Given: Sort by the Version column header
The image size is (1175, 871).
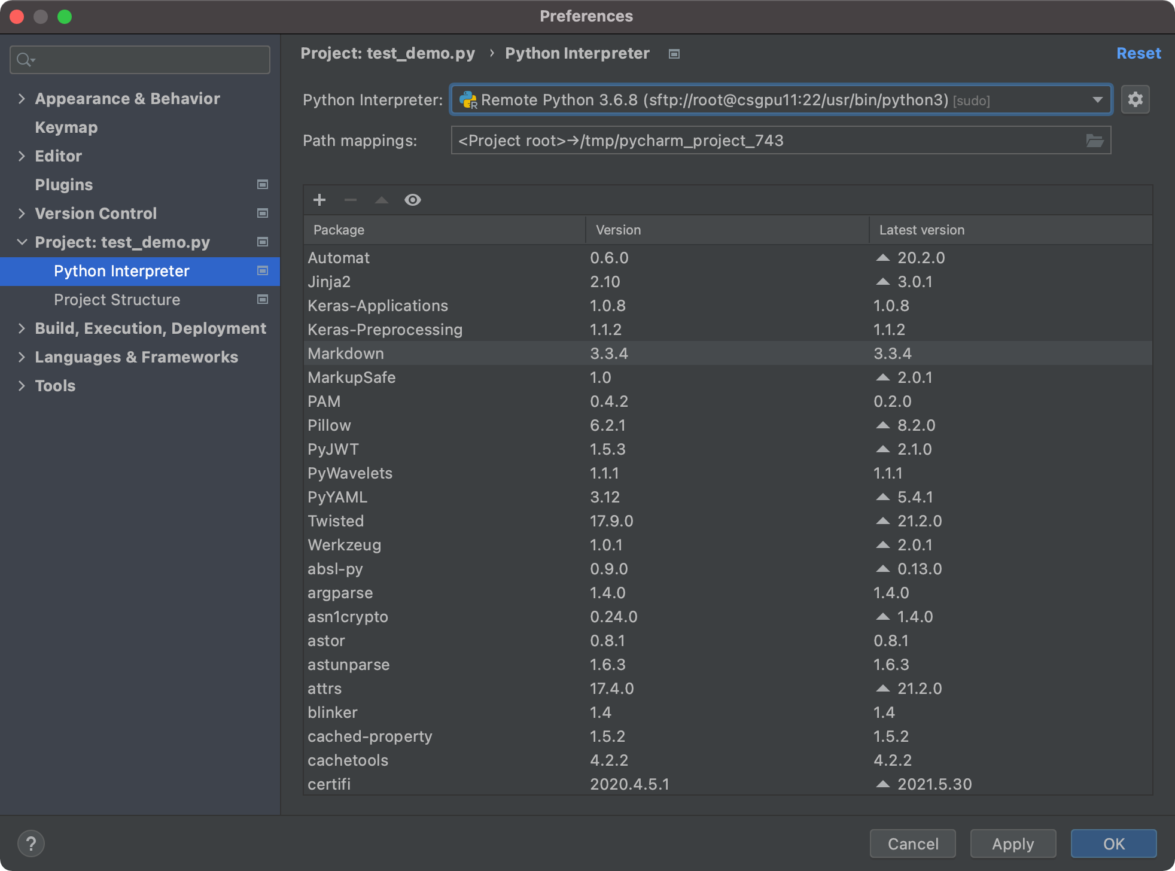Looking at the screenshot, I should tap(727, 230).
